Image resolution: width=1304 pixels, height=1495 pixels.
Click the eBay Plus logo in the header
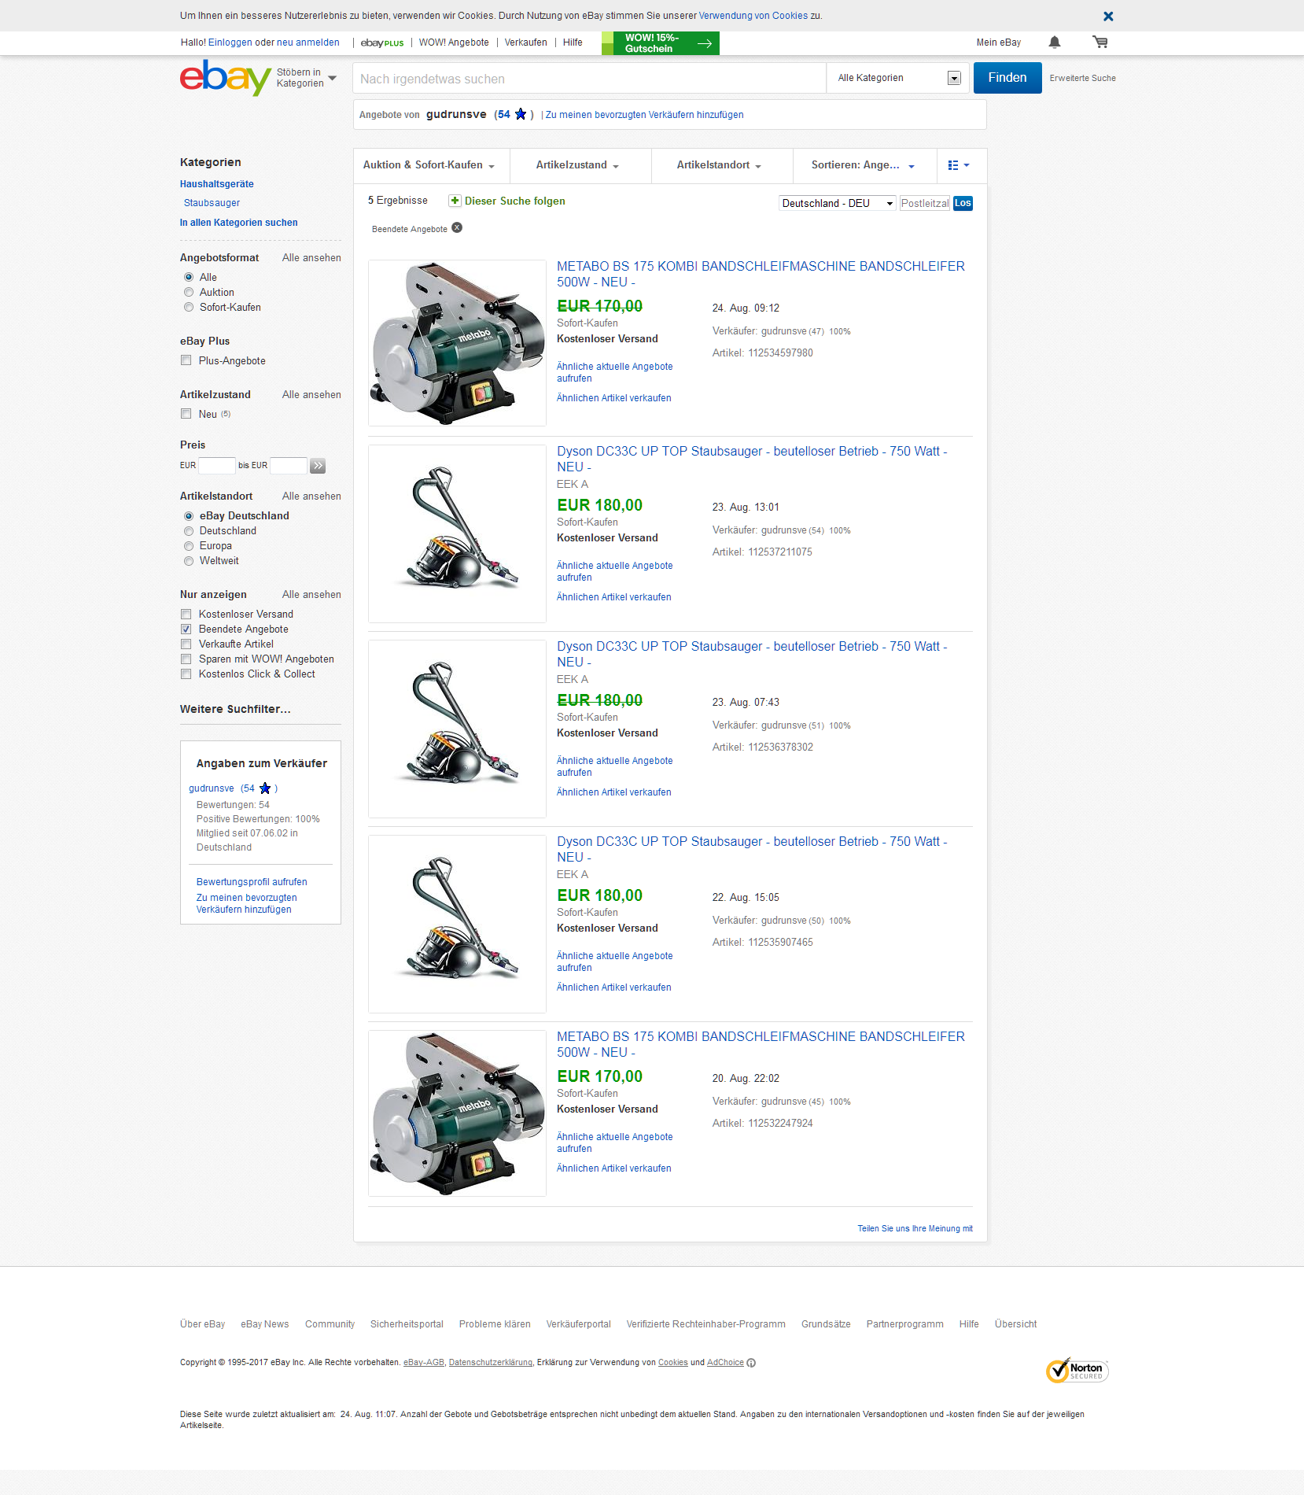click(382, 43)
